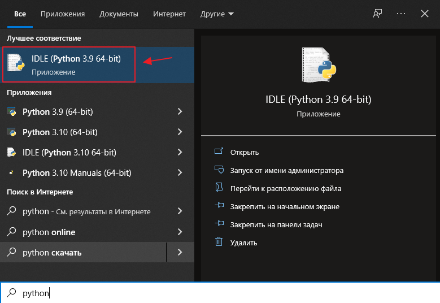Select Закрепить на начальном экране option
The width and height of the screenshot is (440, 303).
tap(285, 207)
